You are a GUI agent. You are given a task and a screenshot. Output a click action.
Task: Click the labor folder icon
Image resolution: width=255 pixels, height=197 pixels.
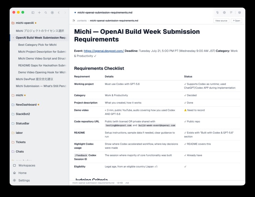pyautogui.click(x=13, y=133)
